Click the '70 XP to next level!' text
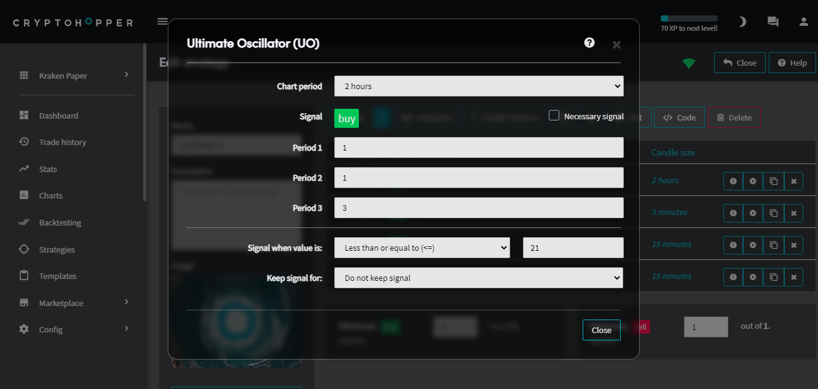 coord(689,28)
